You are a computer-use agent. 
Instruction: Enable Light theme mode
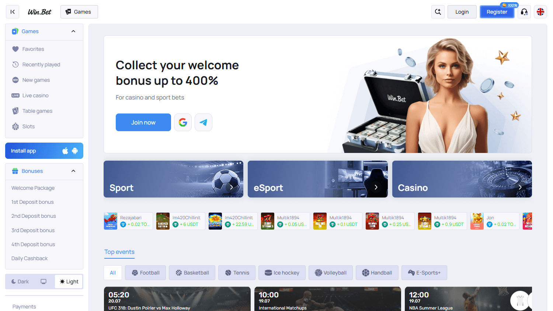click(69, 281)
